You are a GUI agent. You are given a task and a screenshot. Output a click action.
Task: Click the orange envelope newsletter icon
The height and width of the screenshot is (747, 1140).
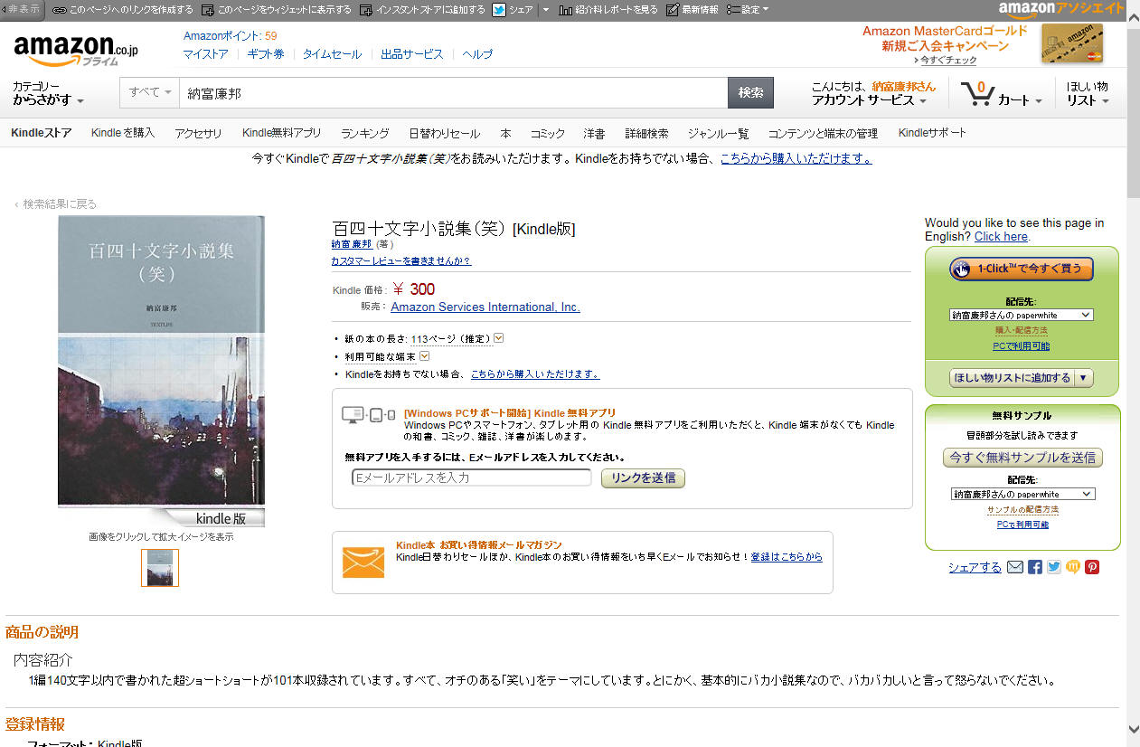tap(363, 563)
